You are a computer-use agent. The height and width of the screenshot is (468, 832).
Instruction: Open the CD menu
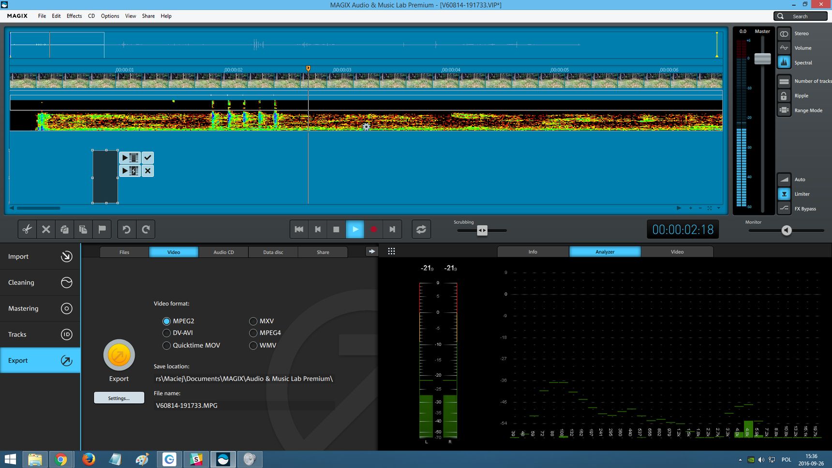[91, 16]
